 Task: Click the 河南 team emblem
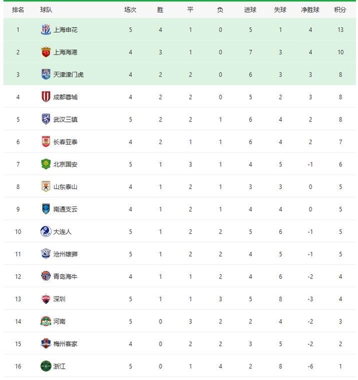click(46, 321)
